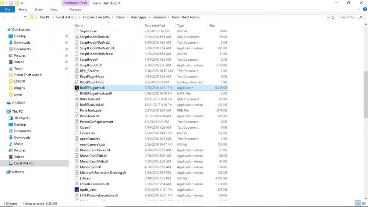This screenshot has height=207, width=368.
Task: Select Grand Theft Auto V in Quick access
Action: [x=28, y=75]
